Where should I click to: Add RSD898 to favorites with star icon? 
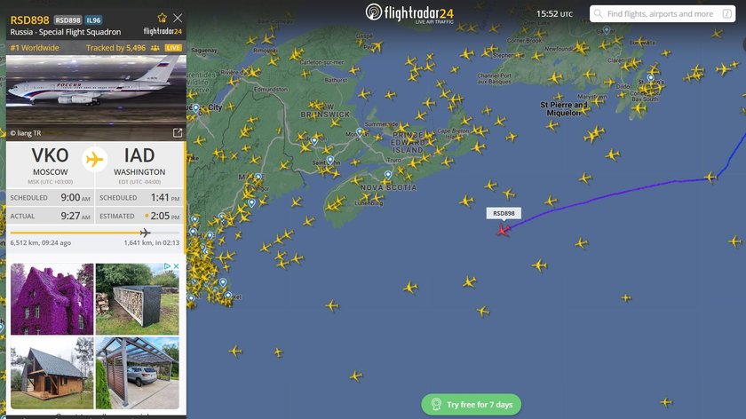[163, 18]
